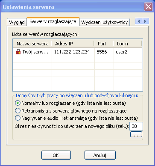Select the Serwery rozgłaszające tab
155x166 pixels.
[53, 21]
